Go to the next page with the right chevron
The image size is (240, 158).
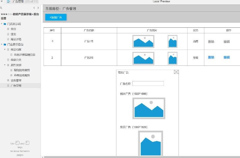(x=38, y=8)
